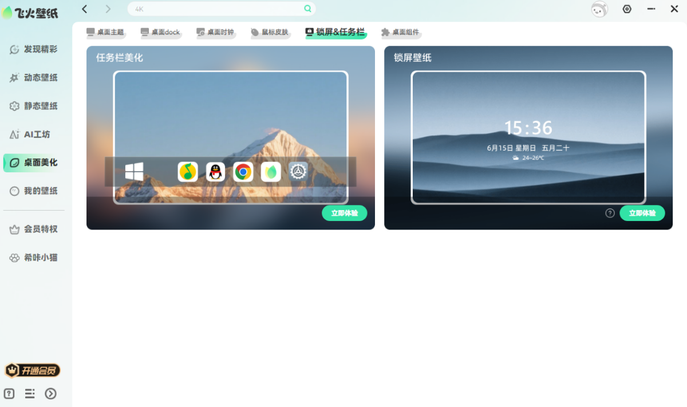Click the help icon at bottom left
This screenshot has height=407, width=687.
point(9,393)
